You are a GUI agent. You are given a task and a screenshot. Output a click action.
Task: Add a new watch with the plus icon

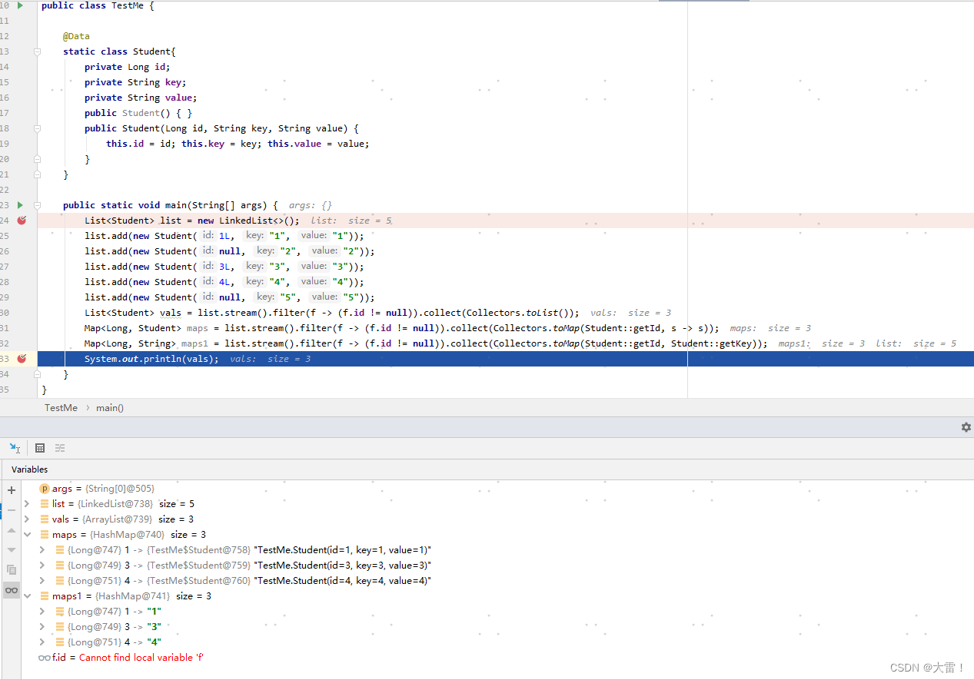point(11,490)
